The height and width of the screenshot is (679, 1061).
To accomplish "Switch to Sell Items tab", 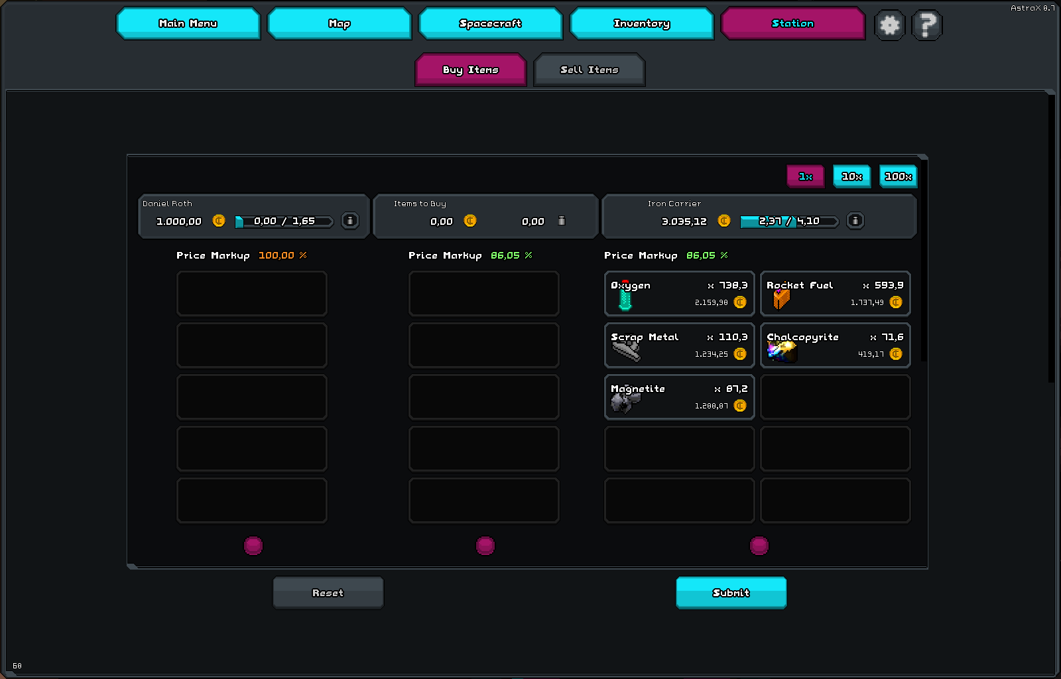I will tap(589, 70).
